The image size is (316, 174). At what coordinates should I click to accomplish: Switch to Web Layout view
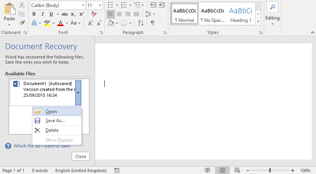(x=237, y=170)
